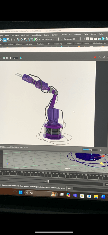
Task: Switch to Rigging shelf tab
Action: [x=19, y=44]
